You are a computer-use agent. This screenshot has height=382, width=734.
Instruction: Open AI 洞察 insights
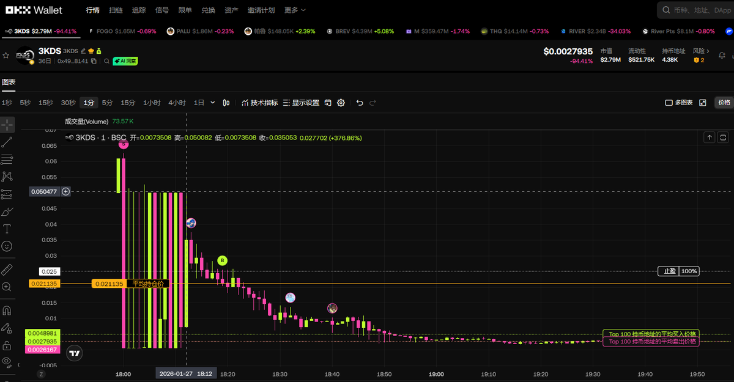pyautogui.click(x=125, y=61)
